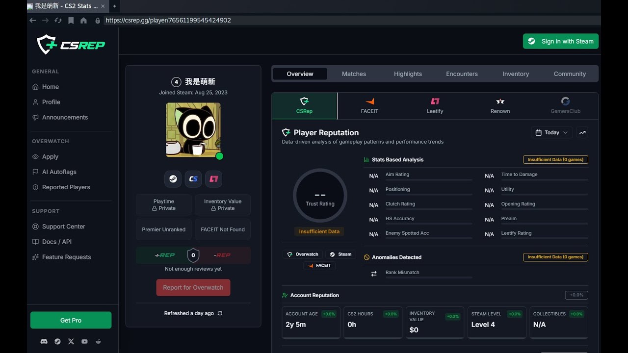Click the Get Pro button
The width and height of the screenshot is (628, 353).
(x=71, y=320)
